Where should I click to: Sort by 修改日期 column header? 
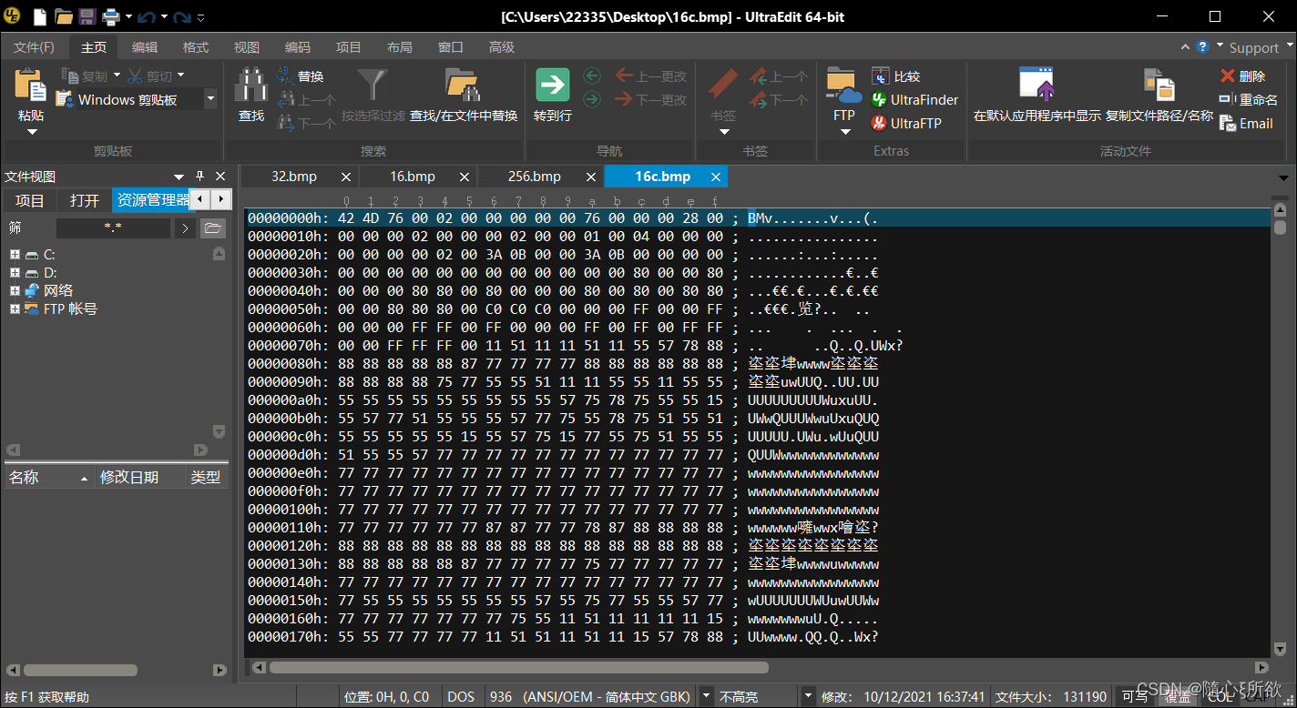pos(140,477)
